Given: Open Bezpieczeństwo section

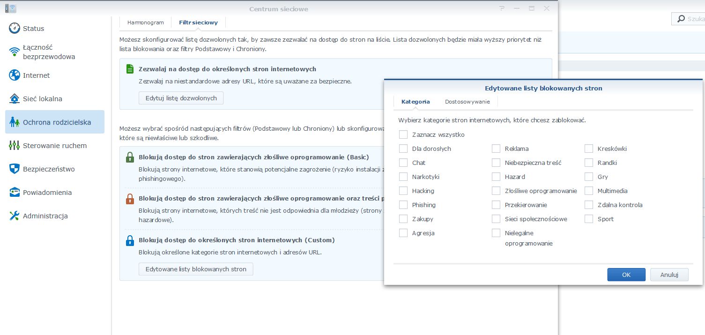Looking at the screenshot, I should [x=55, y=169].
